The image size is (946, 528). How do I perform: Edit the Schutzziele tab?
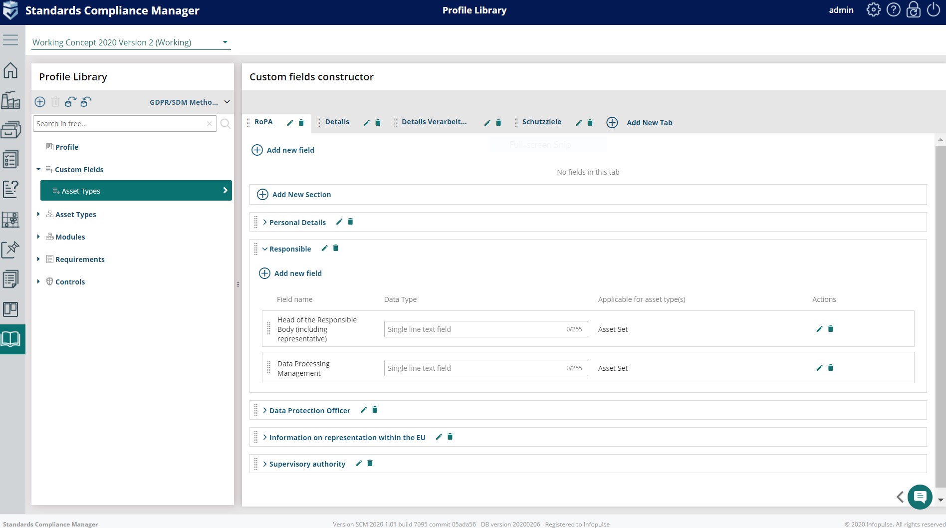click(x=579, y=123)
